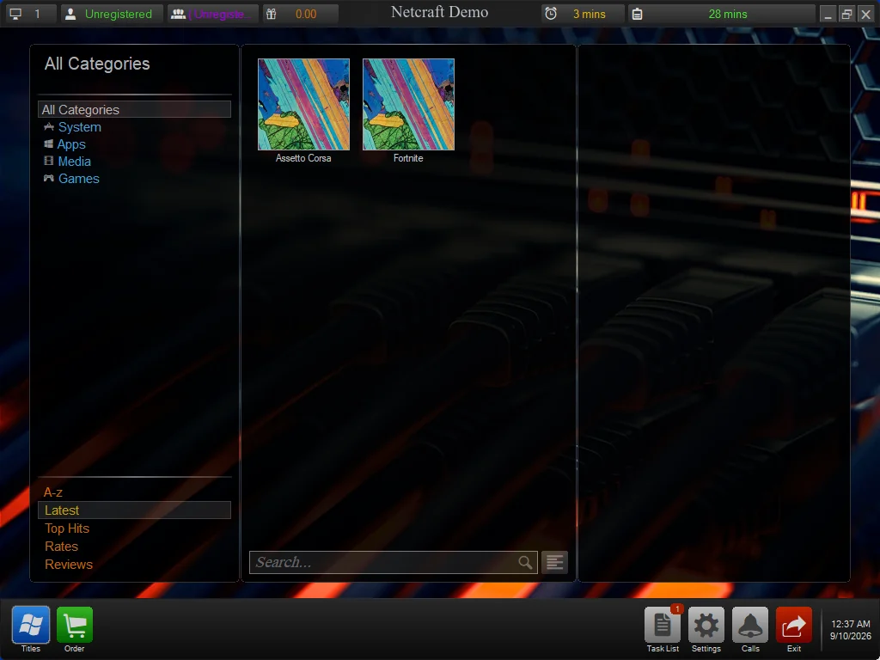Viewport: 880px width, 660px height.
Task: Sort titles by Rates
Action: [61, 546]
